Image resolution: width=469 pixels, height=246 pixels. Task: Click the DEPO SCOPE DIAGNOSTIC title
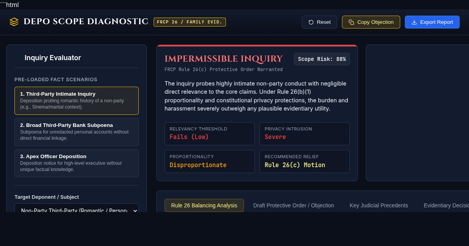pos(86,21)
